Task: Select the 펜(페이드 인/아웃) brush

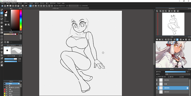Action: (12, 87)
